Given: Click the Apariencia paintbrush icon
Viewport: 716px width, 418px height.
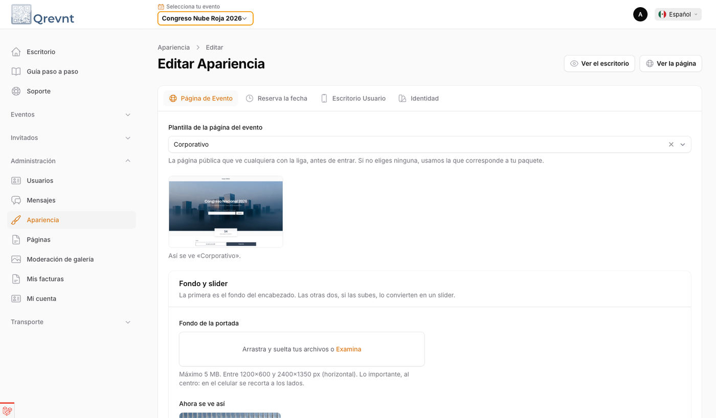Looking at the screenshot, I should coord(16,220).
